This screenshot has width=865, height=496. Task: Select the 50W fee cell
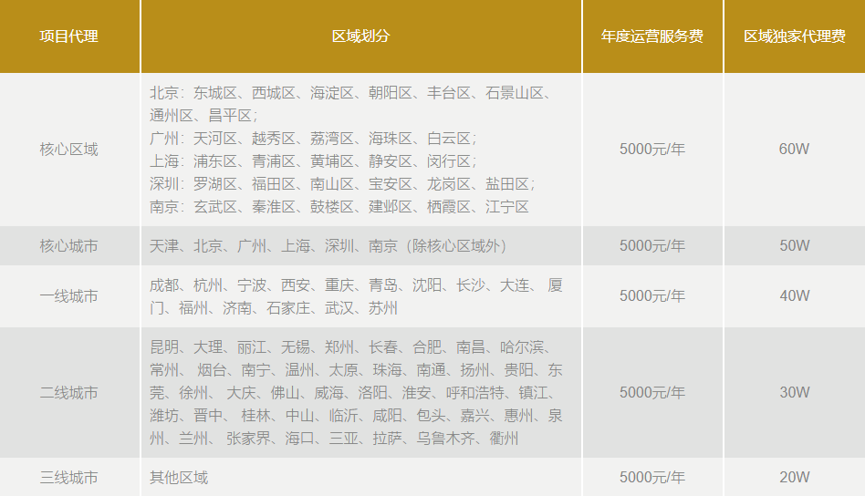[x=794, y=246]
